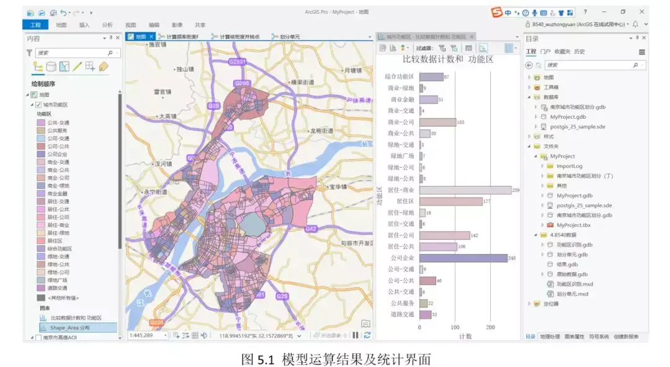Open the chart's table view icon
Viewport: 670px width, 367px height.
click(468, 48)
